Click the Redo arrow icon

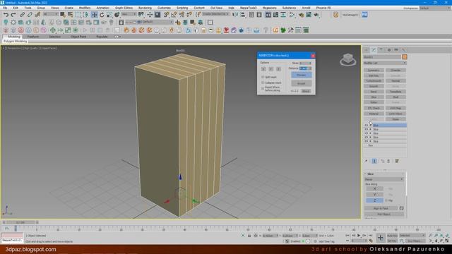click(13, 15)
